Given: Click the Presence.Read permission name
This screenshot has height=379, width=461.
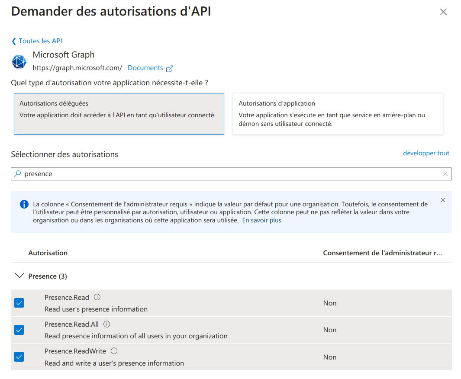Looking at the screenshot, I should pos(67,297).
